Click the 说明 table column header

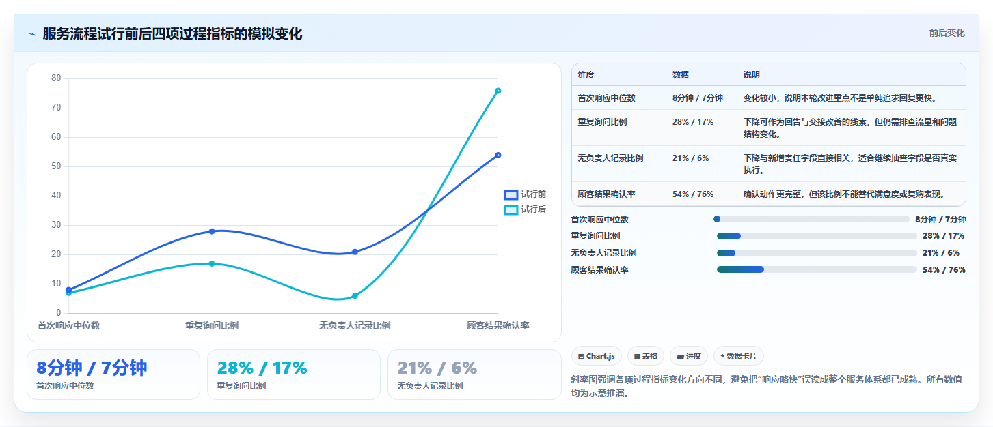[x=752, y=75]
